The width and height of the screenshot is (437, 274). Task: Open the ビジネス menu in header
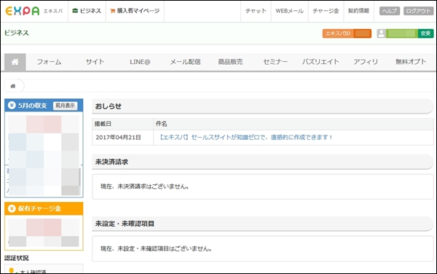tap(87, 11)
